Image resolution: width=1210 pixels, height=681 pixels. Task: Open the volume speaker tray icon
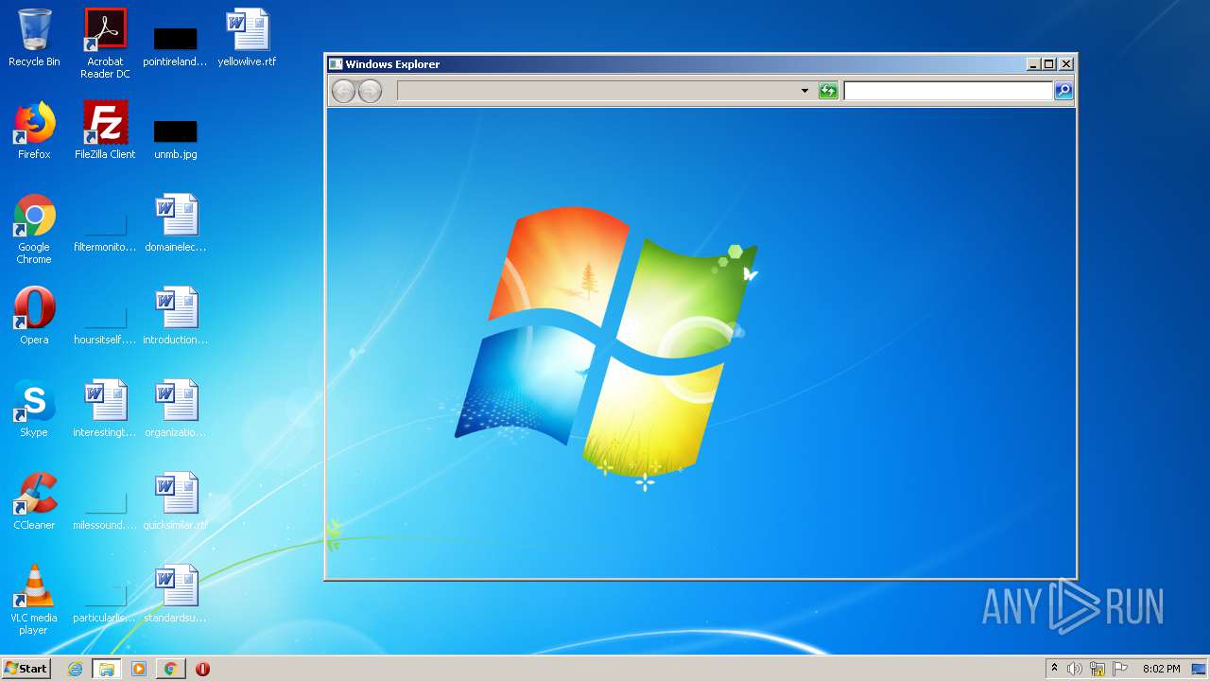click(1075, 669)
